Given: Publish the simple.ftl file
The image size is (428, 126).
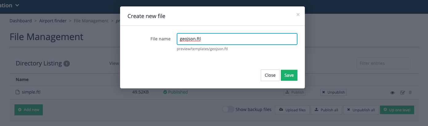Looking at the screenshot, I should click(294, 92).
